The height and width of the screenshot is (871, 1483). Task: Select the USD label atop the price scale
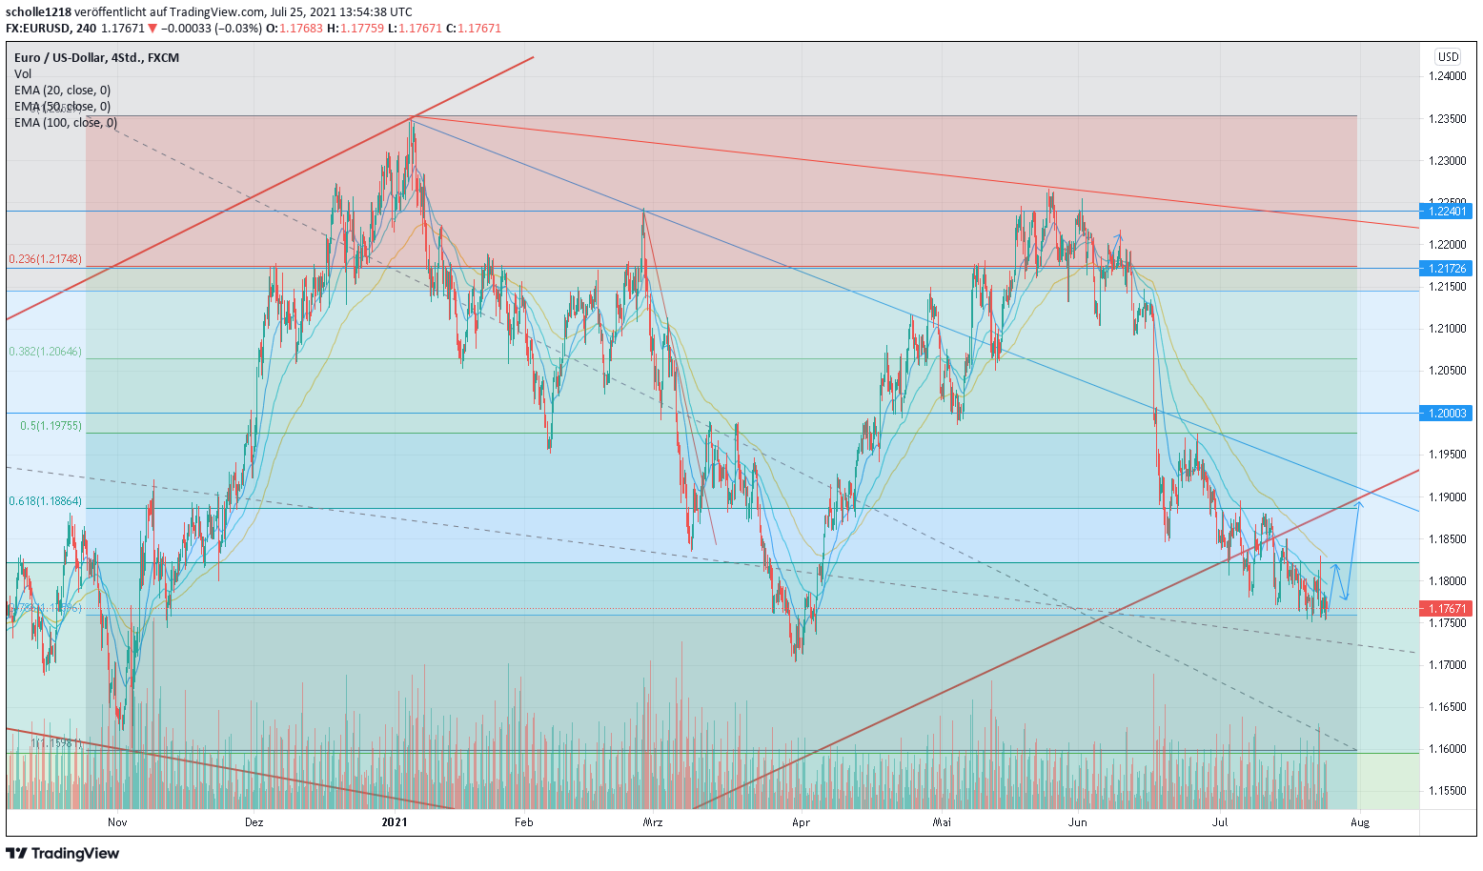pos(1445,56)
